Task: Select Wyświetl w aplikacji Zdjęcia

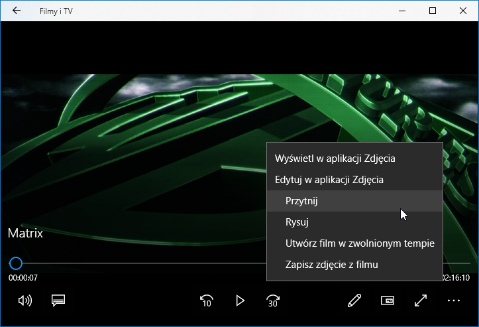Action: pyautogui.click(x=354, y=159)
